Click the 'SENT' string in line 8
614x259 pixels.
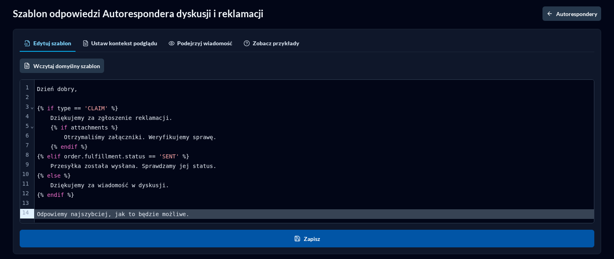(169, 156)
